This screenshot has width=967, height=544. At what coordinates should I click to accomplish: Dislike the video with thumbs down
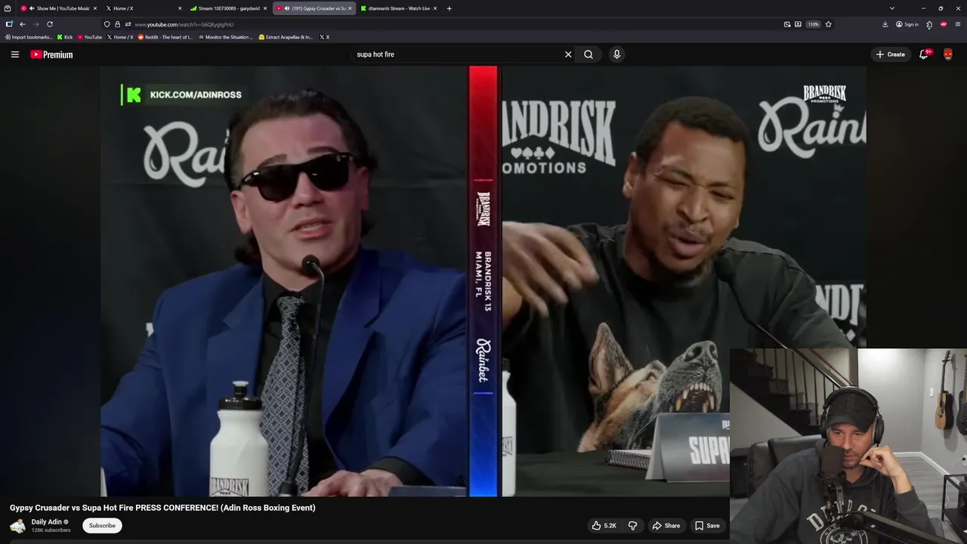click(633, 525)
